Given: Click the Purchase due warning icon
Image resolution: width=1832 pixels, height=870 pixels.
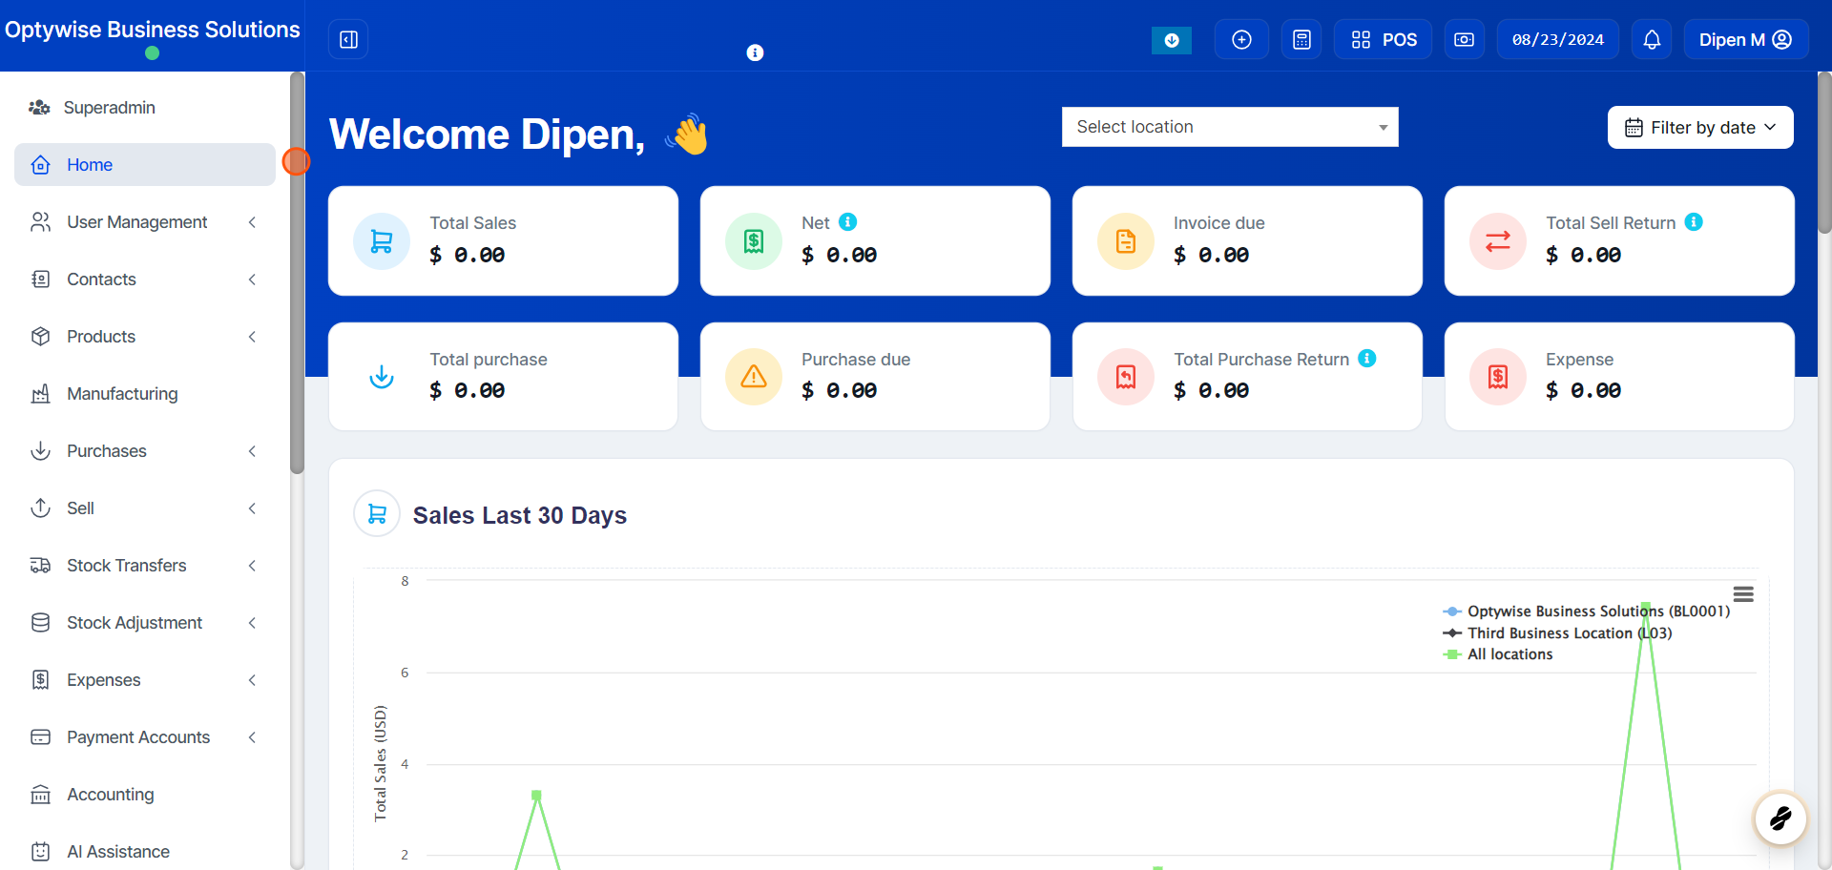Looking at the screenshot, I should (x=754, y=377).
